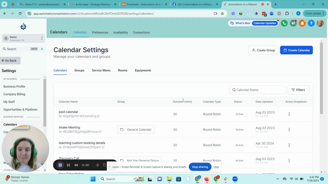Open the Windows Start menu

click(x=93, y=179)
